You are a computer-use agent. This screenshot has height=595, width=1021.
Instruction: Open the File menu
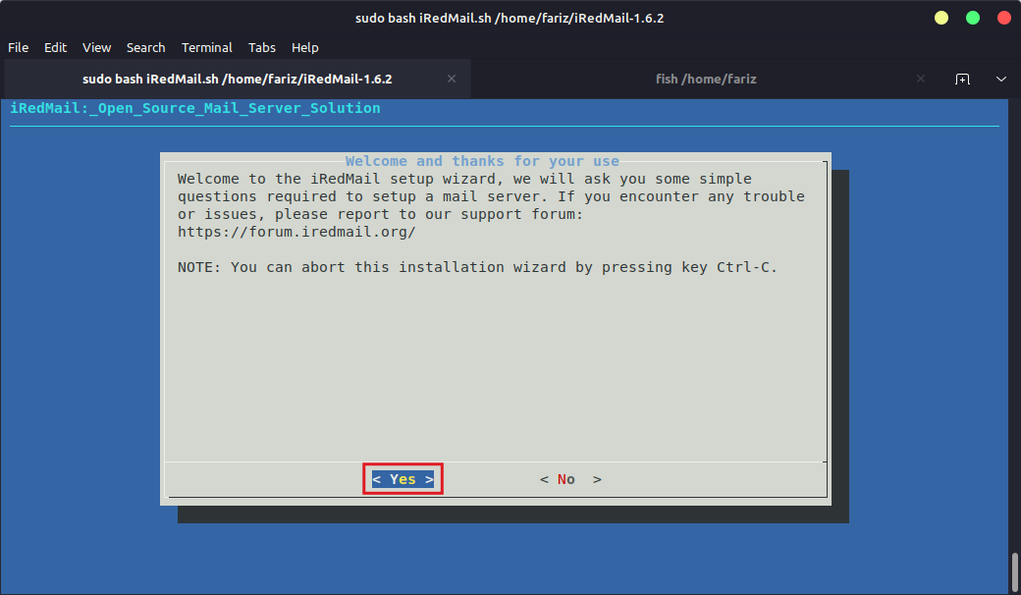18,47
